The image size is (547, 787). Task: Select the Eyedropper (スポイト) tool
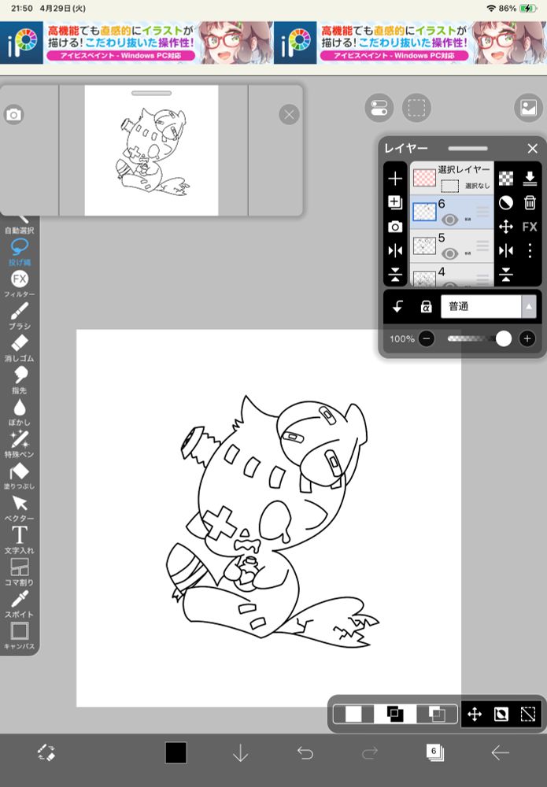click(19, 604)
